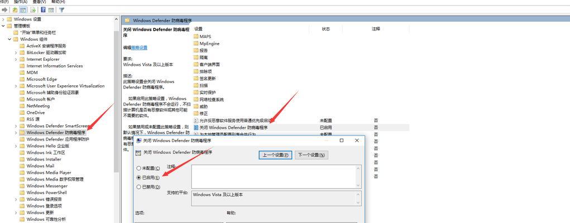This screenshot has width=570, height=223.
Task: Click the 注释 box scroll down arrow
Action: pyautogui.click(x=358, y=185)
